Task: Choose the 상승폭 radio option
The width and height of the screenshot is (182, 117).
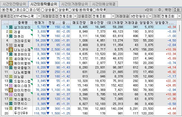Action: click(x=56, y=10)
